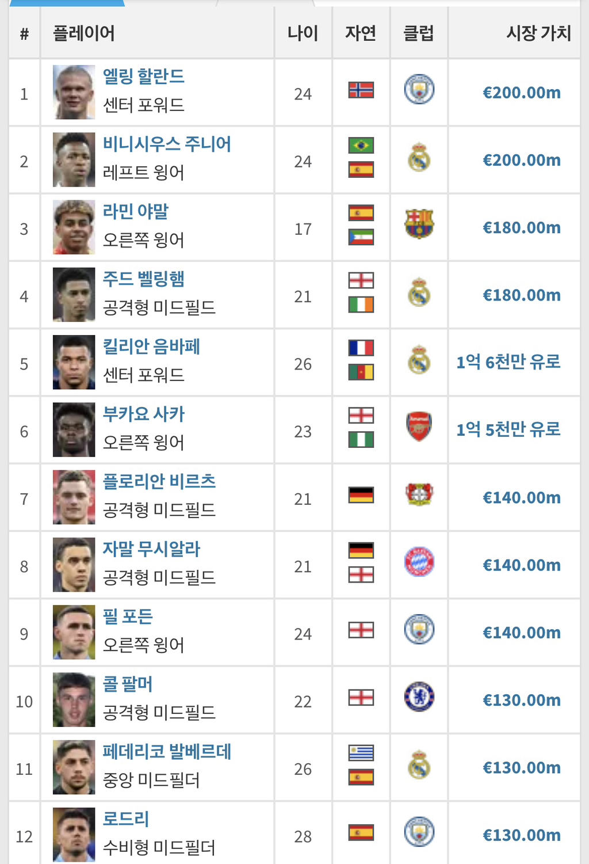The height and width of the screenshot is (864, 589).
Task: Click Uruguay flag in row 11
Action: coord(361,752)
